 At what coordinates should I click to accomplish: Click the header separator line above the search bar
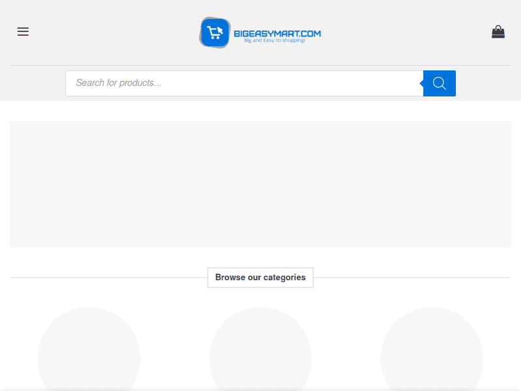tap(260, 65)
